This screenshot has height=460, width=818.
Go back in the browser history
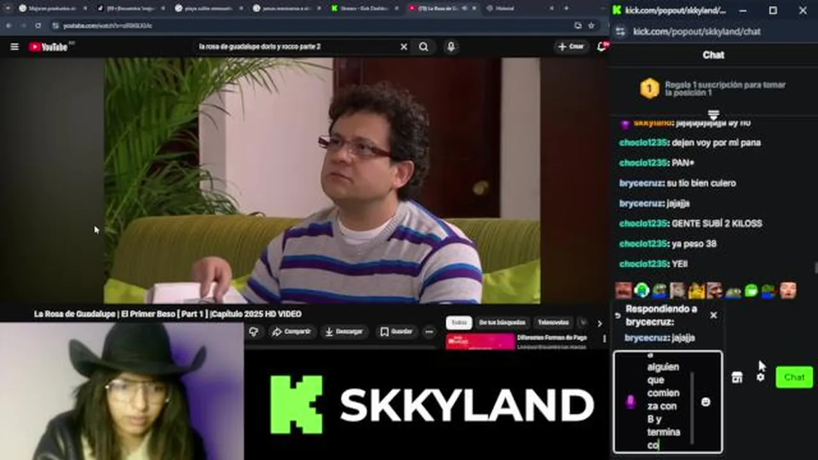(x=9, y=26)
